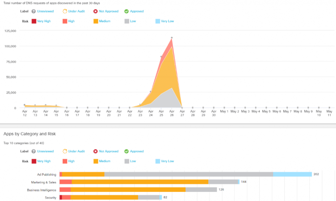Screen dimensions: 336x201
Task: Click the orange Medium segment of Marketing & Sales bar
Action: (140, 182)
